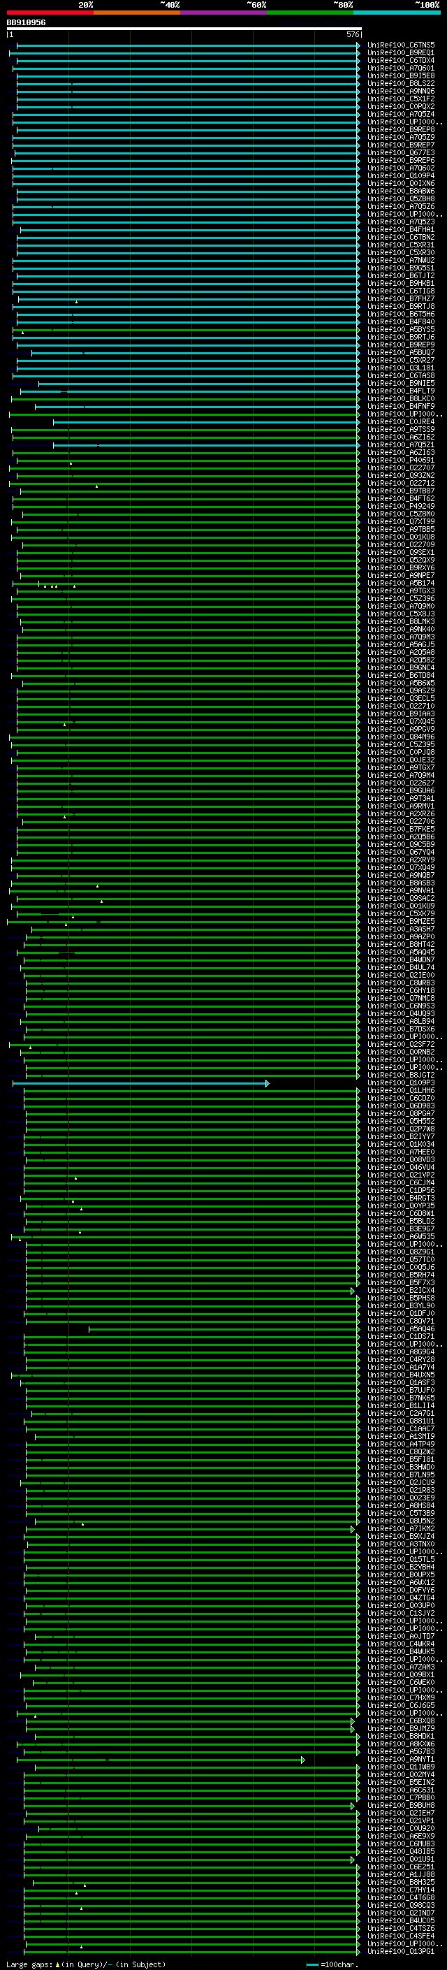The width and height of the screenshot is (447, 1970).
Task: Click the alignment bar for UniRef100_A9NNQ6
Action: pyautogui.click(x=188, y=91)
